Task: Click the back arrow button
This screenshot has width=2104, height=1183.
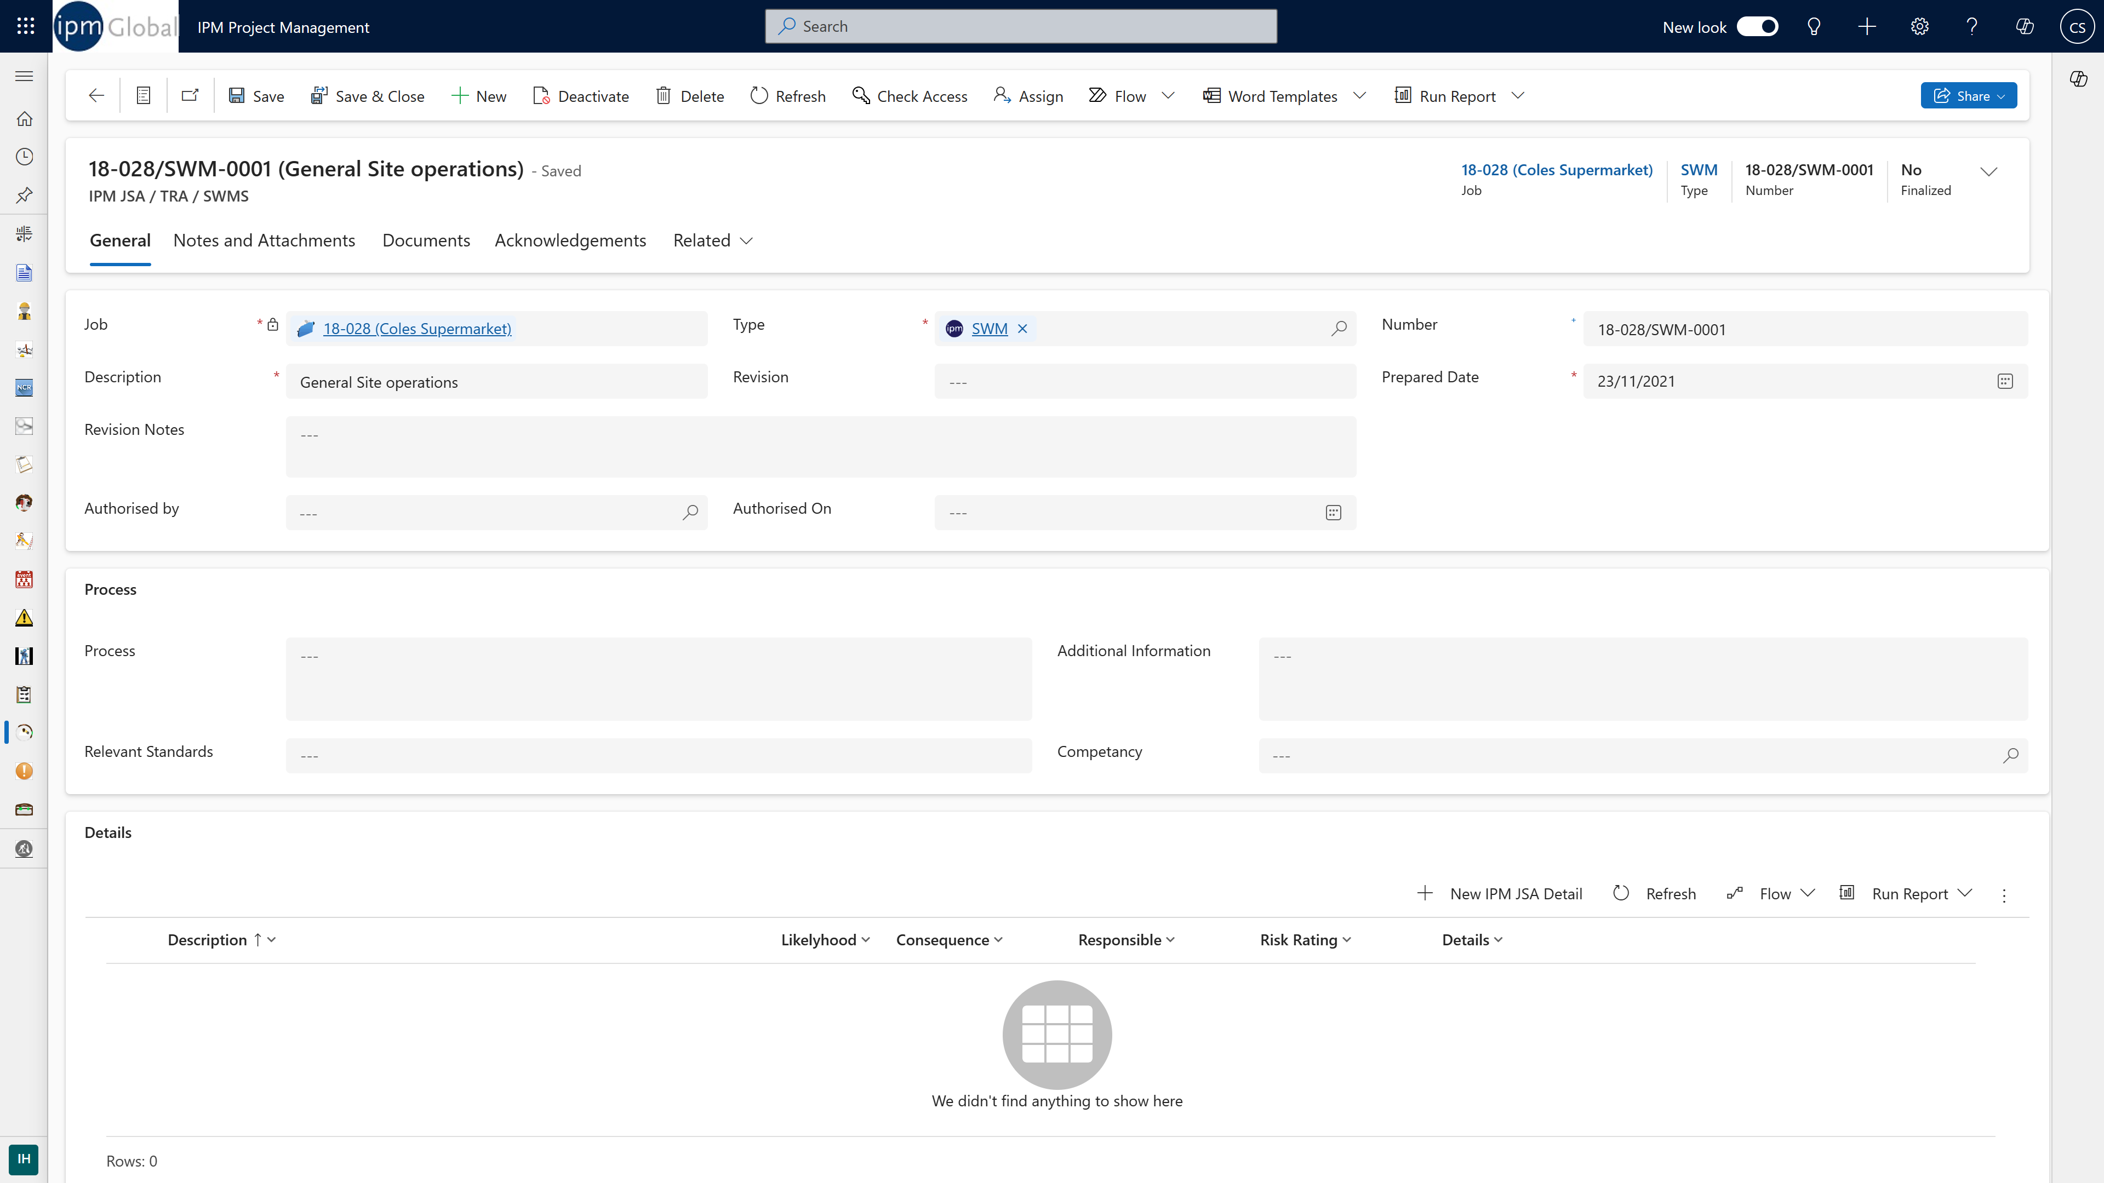Action: [96, 95]
